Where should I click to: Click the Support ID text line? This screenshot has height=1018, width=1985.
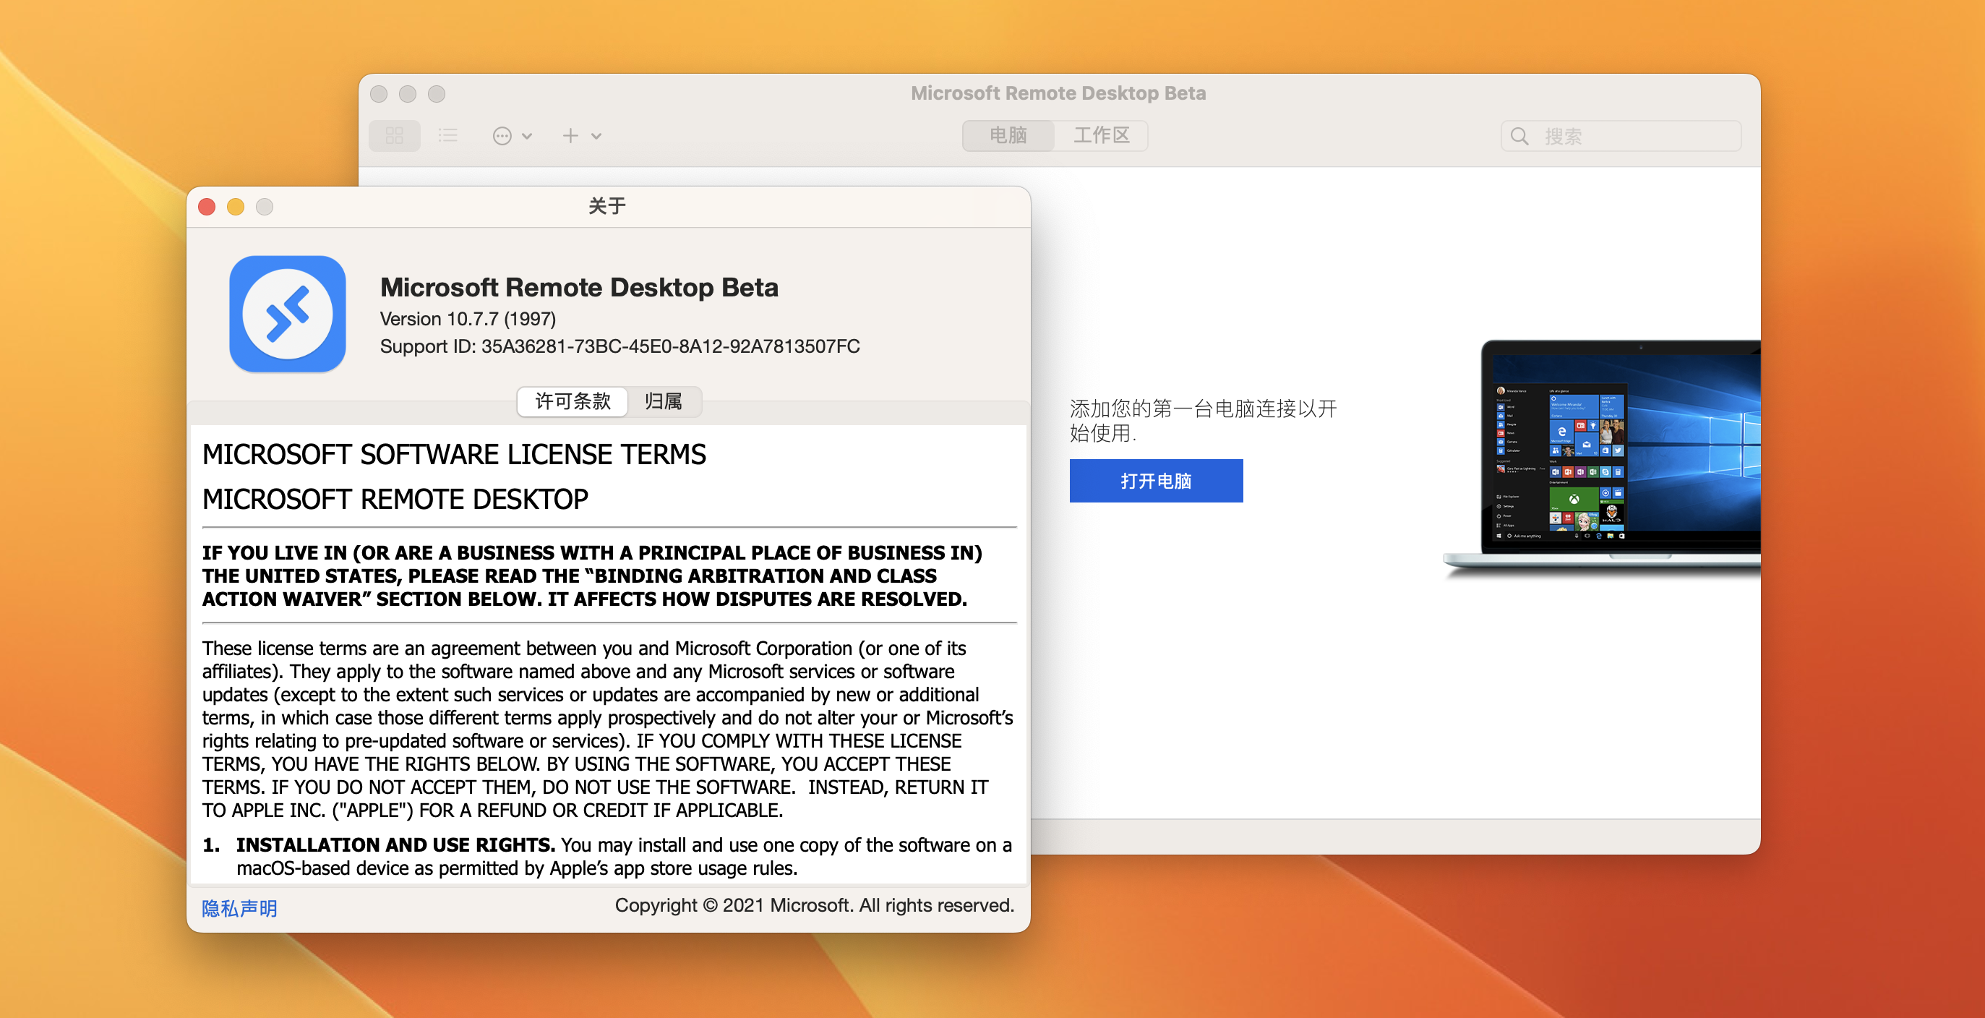(x=619, y=346)
